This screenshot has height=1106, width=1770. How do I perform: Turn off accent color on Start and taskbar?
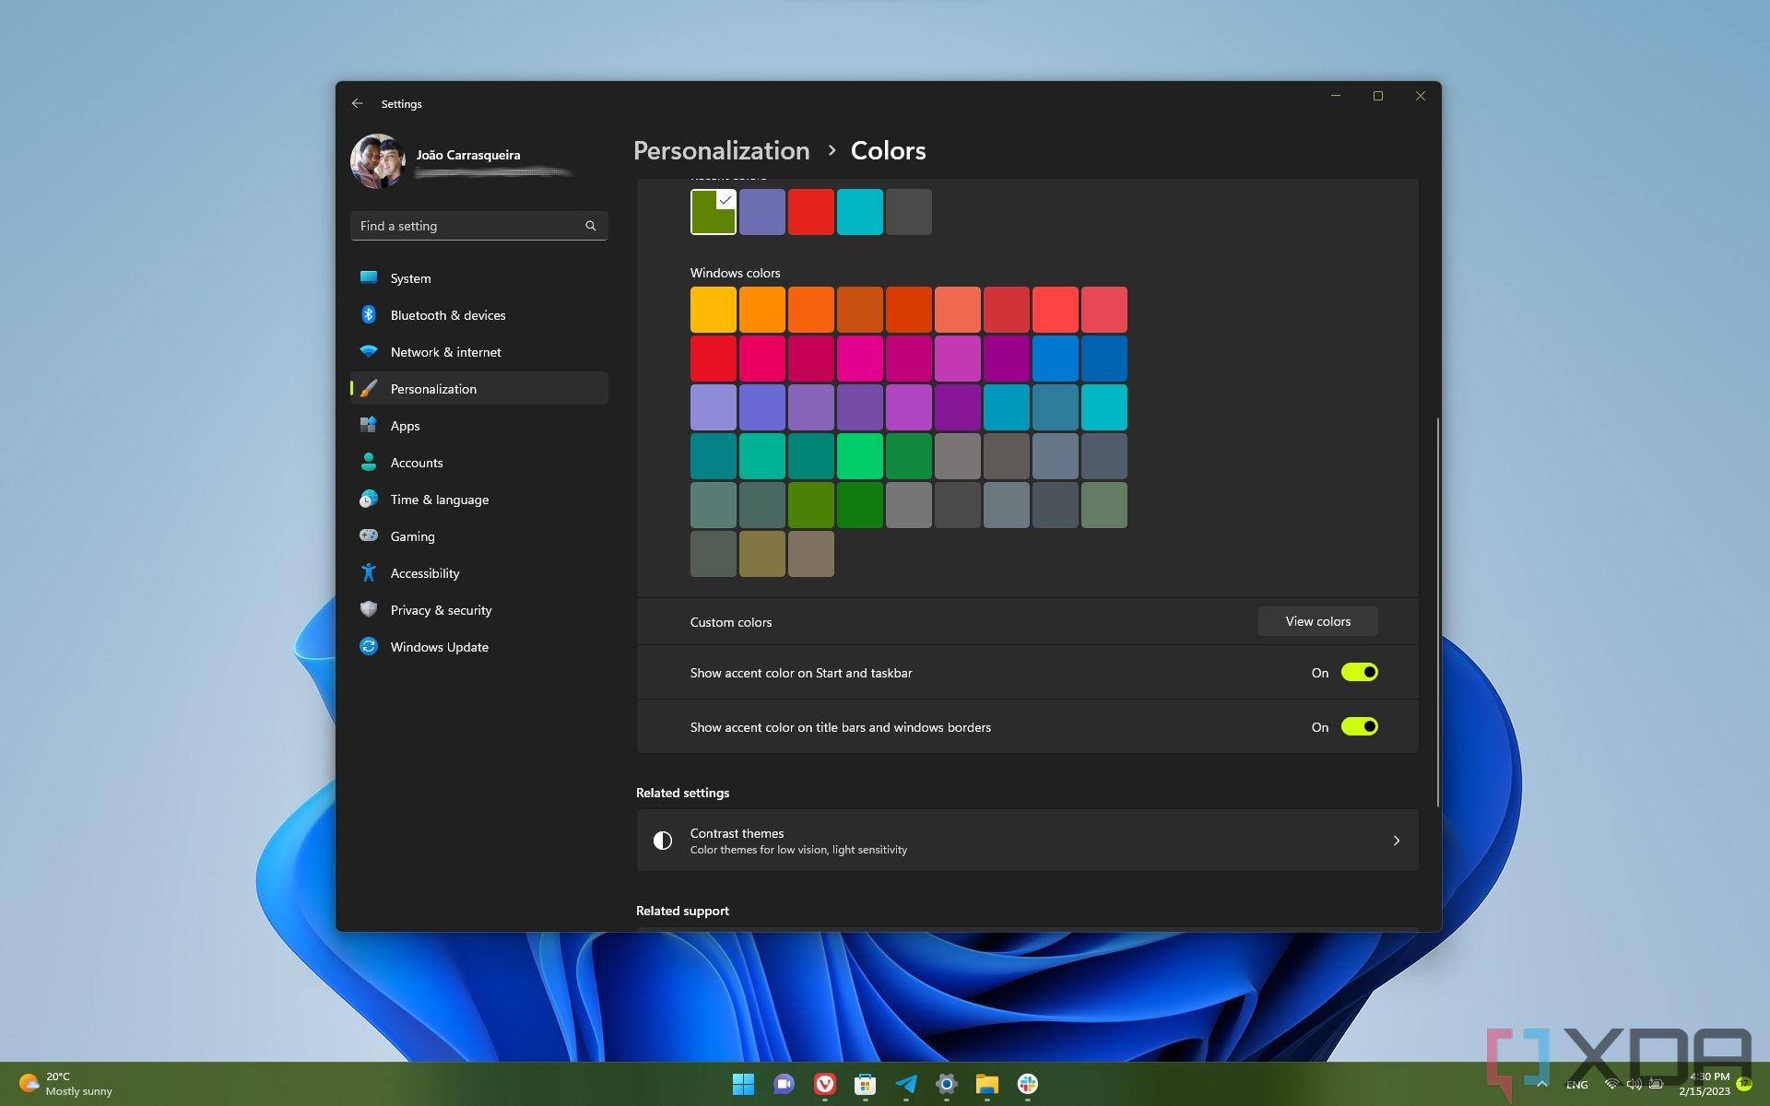pyautogui.click(x=1359, y=672)
